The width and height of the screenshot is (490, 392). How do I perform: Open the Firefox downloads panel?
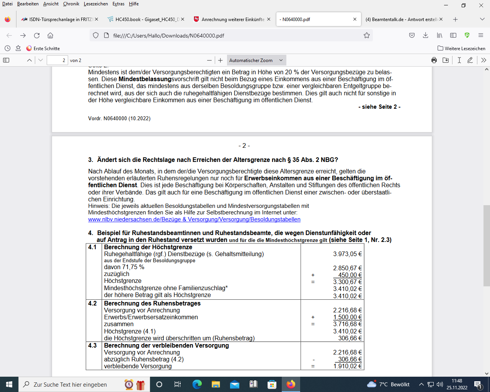[425, 35]
